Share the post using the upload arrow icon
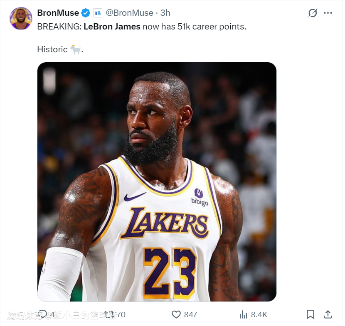 click(x=328, y=314)
